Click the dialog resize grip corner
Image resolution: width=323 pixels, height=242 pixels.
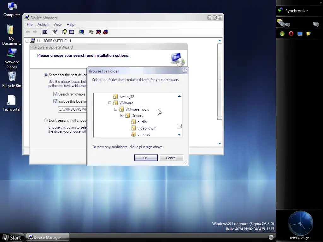click(x=185, y=162)
